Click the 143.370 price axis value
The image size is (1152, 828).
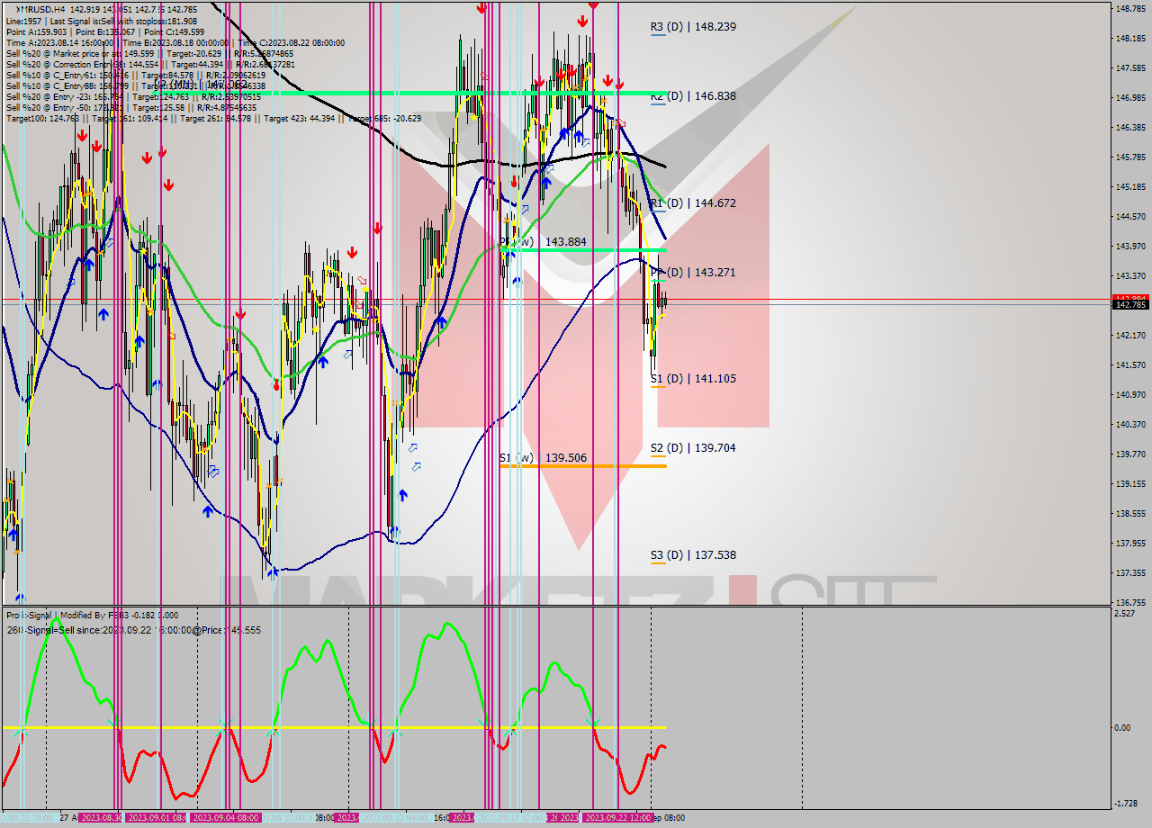(x=1130, y=276)
